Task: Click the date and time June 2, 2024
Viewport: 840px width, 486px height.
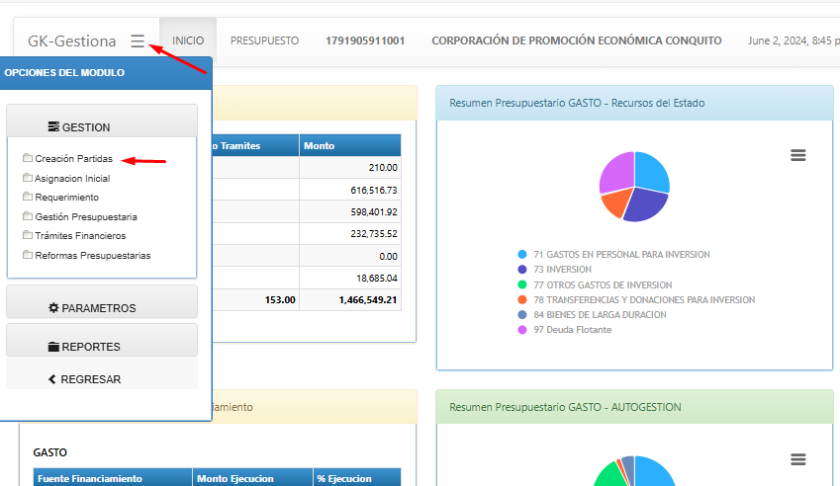Action: click(x=793, y=40)
